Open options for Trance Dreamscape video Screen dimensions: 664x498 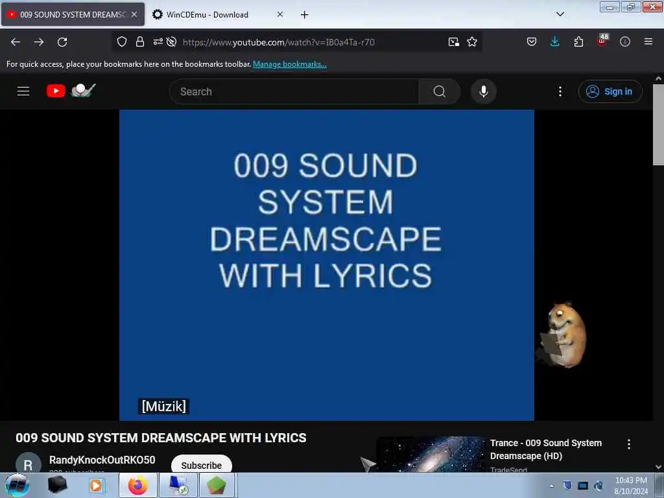click(x=629, y=444)
